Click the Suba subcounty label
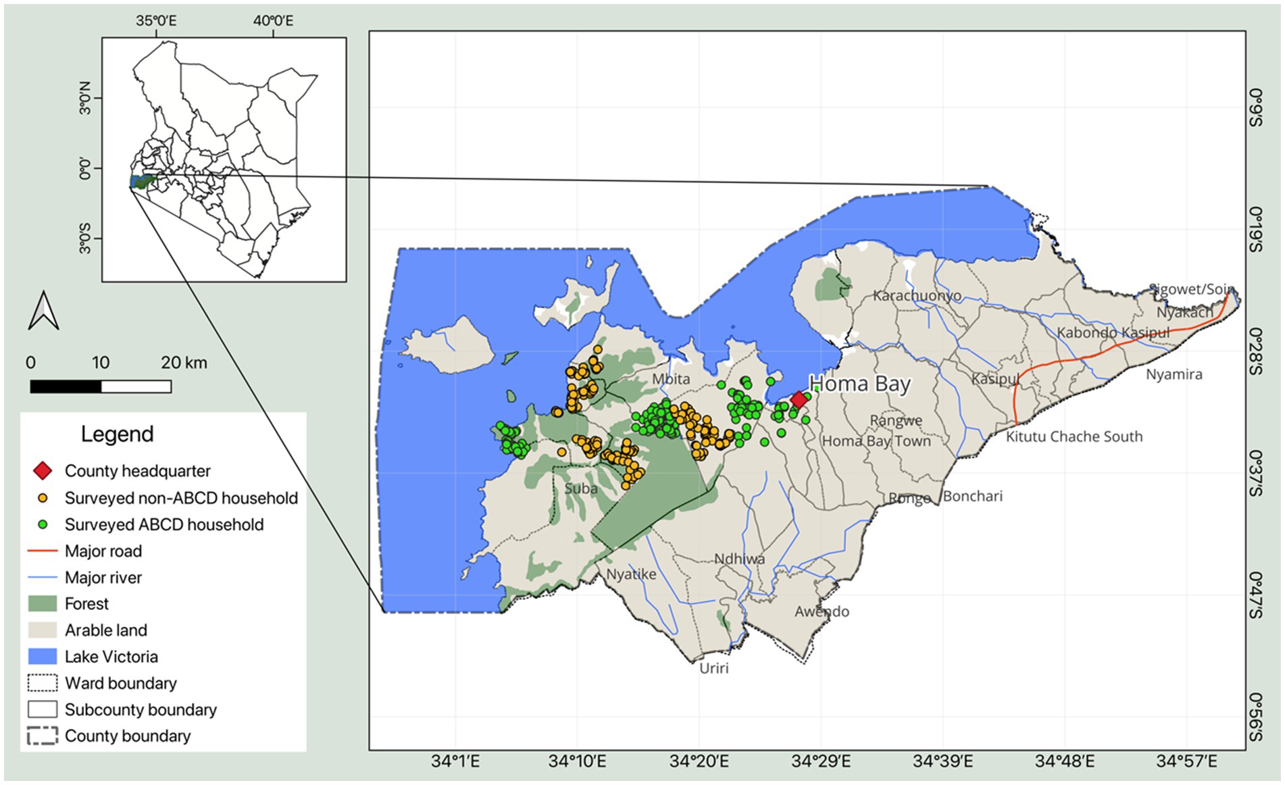Viewport: 1285px width, 785px height. pos(581,488)
